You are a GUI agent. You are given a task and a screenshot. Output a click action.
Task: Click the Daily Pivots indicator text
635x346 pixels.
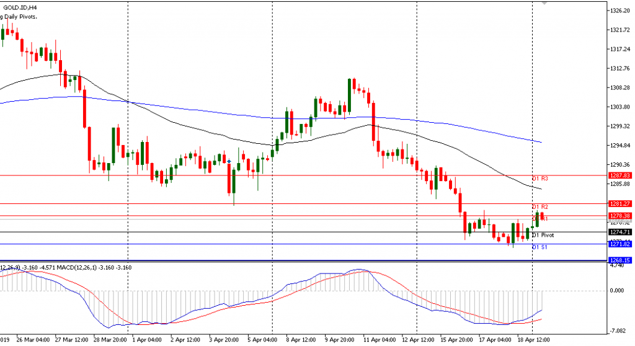[x=20, y=16]
